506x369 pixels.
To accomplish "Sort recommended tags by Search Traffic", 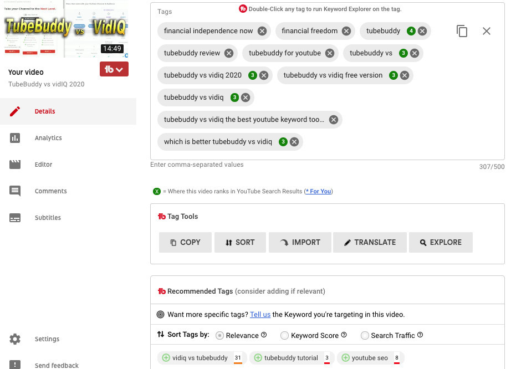I will click(365, 335).
